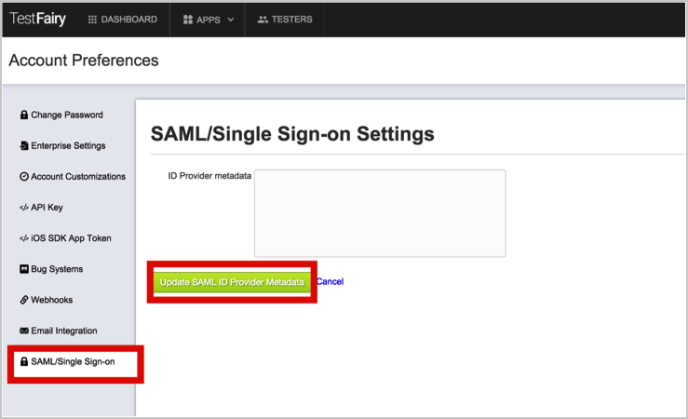The height and width of the screenshot is (419, 688).
Task: Click the Apps icon in navbar
Action: coord(188,20)
